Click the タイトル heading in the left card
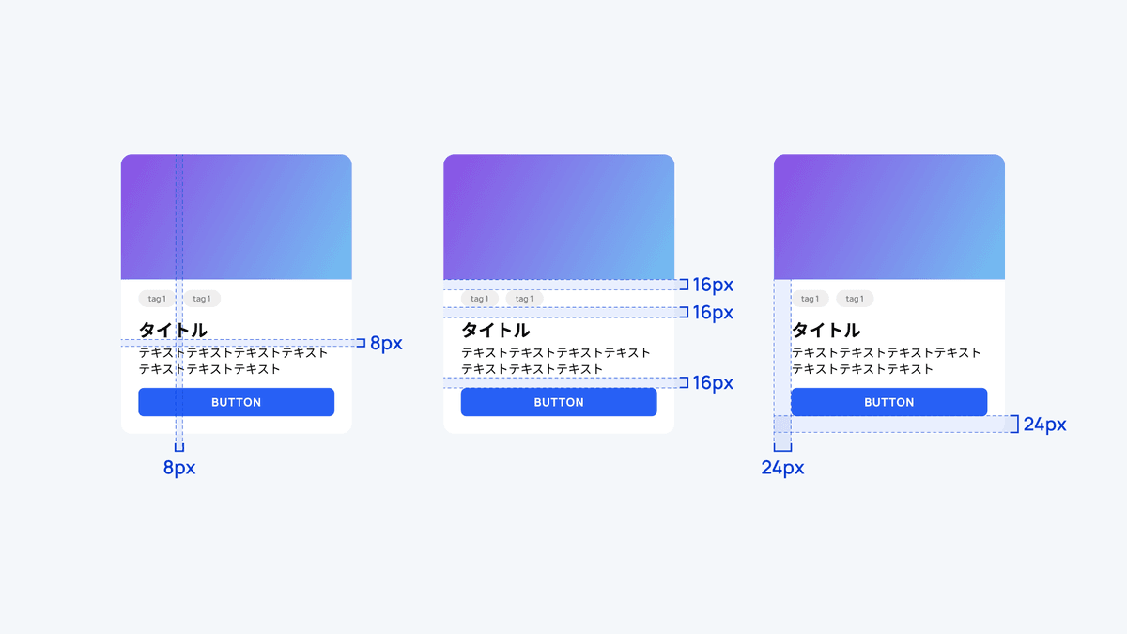The image size is (1127, 634). (173, 330)
